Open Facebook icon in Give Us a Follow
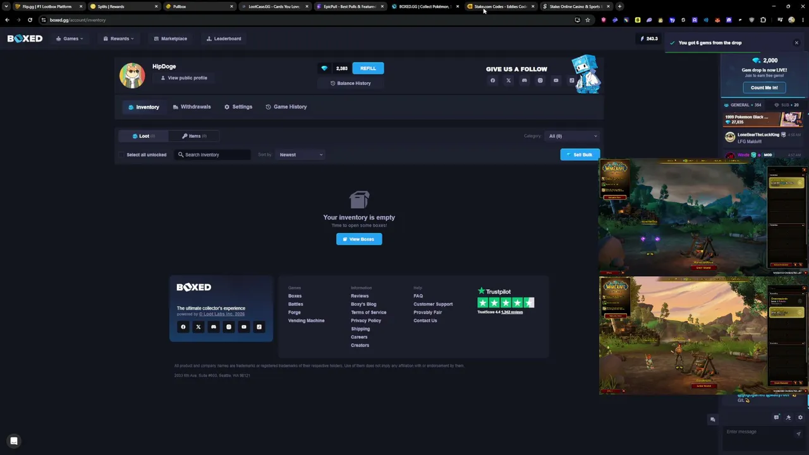Image resolution: width=809 pixels, height=455 pixels. (x=493, y=80)
